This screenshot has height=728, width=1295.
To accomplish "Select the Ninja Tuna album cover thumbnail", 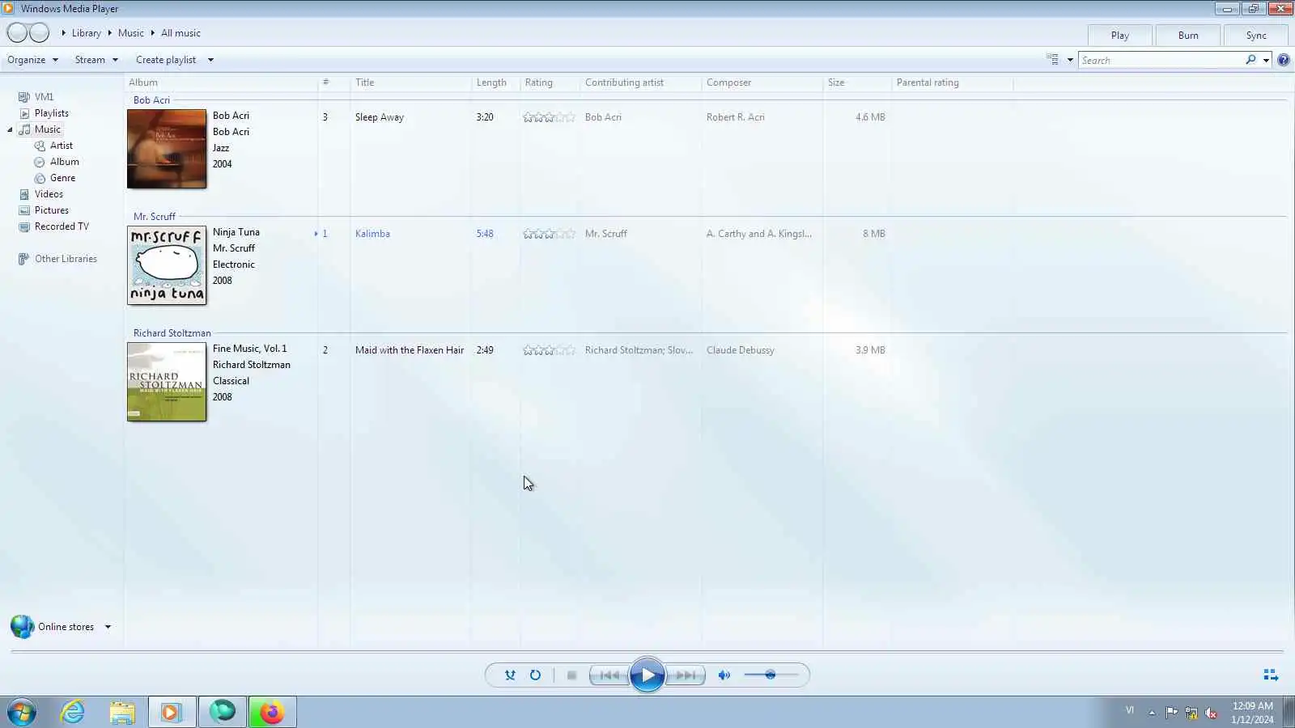I will [x=167, y=265].
